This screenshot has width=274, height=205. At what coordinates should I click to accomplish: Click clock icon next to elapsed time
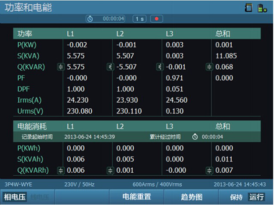pyautogui.click(x=195, y=137)
